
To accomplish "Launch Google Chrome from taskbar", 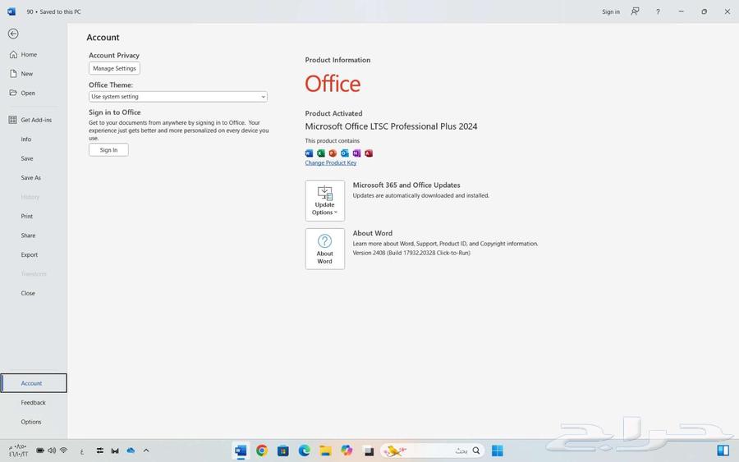I will 262,451.
